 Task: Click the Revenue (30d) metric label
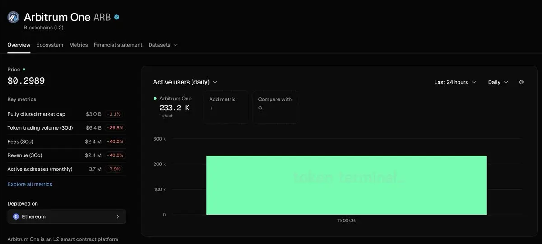click(25, 155)
